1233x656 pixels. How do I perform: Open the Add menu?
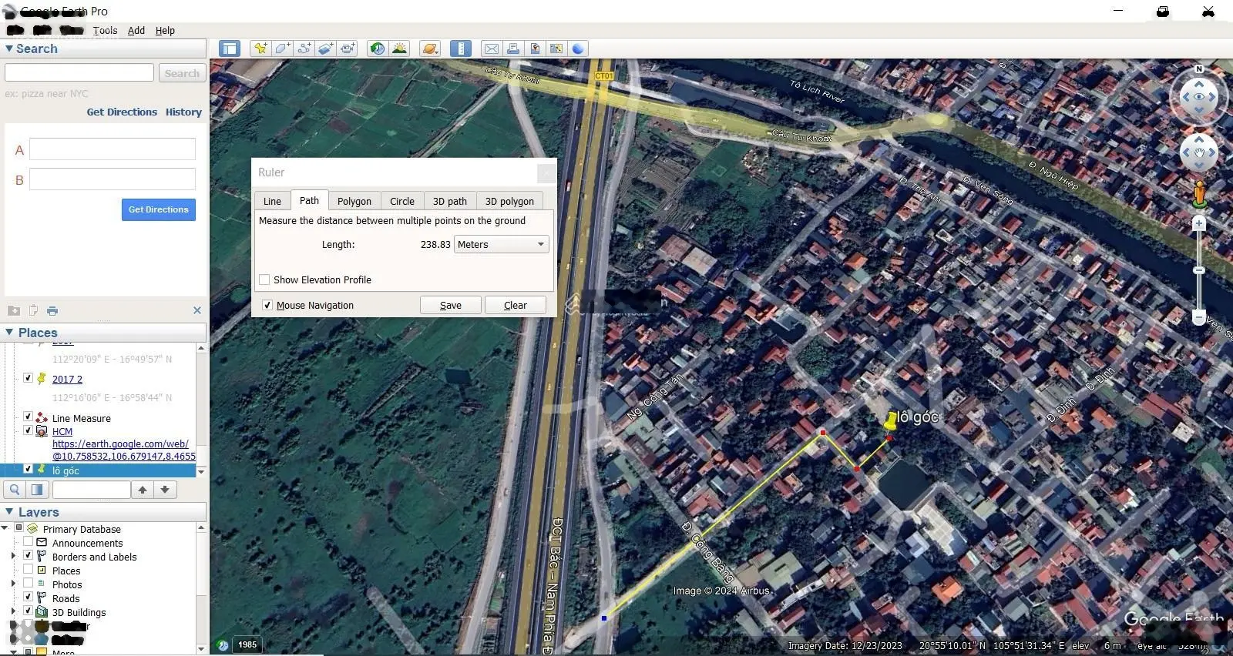point(136,31)
